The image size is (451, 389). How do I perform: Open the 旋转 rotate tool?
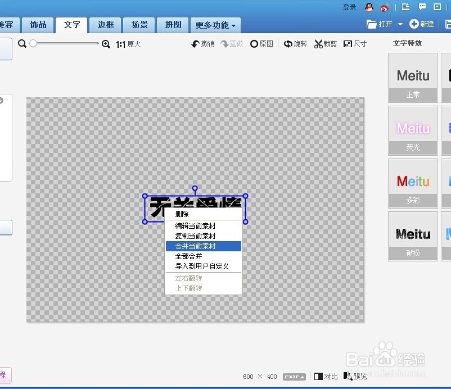295,44
